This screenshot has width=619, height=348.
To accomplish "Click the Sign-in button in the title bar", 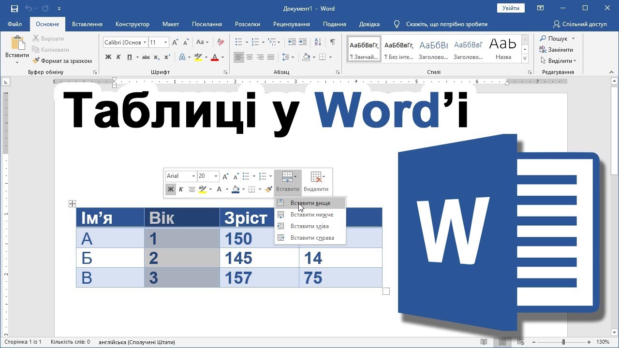I will pos(511,8).
